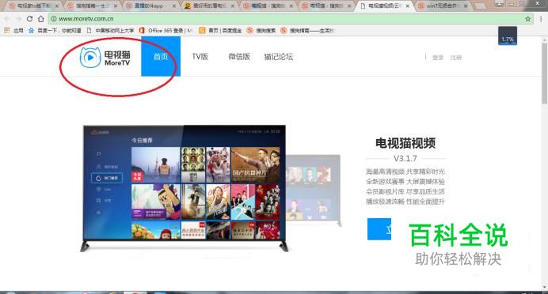Click the 注册 link

[x=455, y=58]
